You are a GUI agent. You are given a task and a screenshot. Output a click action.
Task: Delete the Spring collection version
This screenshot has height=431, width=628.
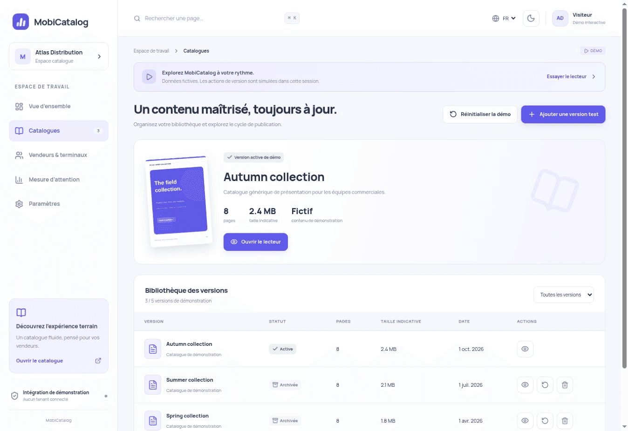tap(565, 421)
